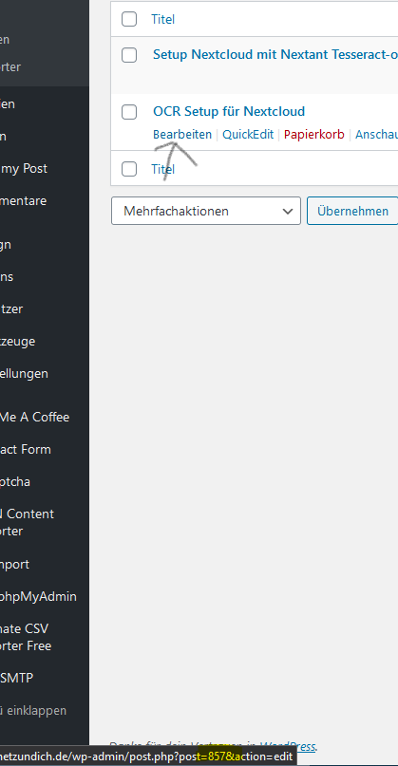
Task: Open Bearbeiten for OCR Setup post
Action: [182, 135]
